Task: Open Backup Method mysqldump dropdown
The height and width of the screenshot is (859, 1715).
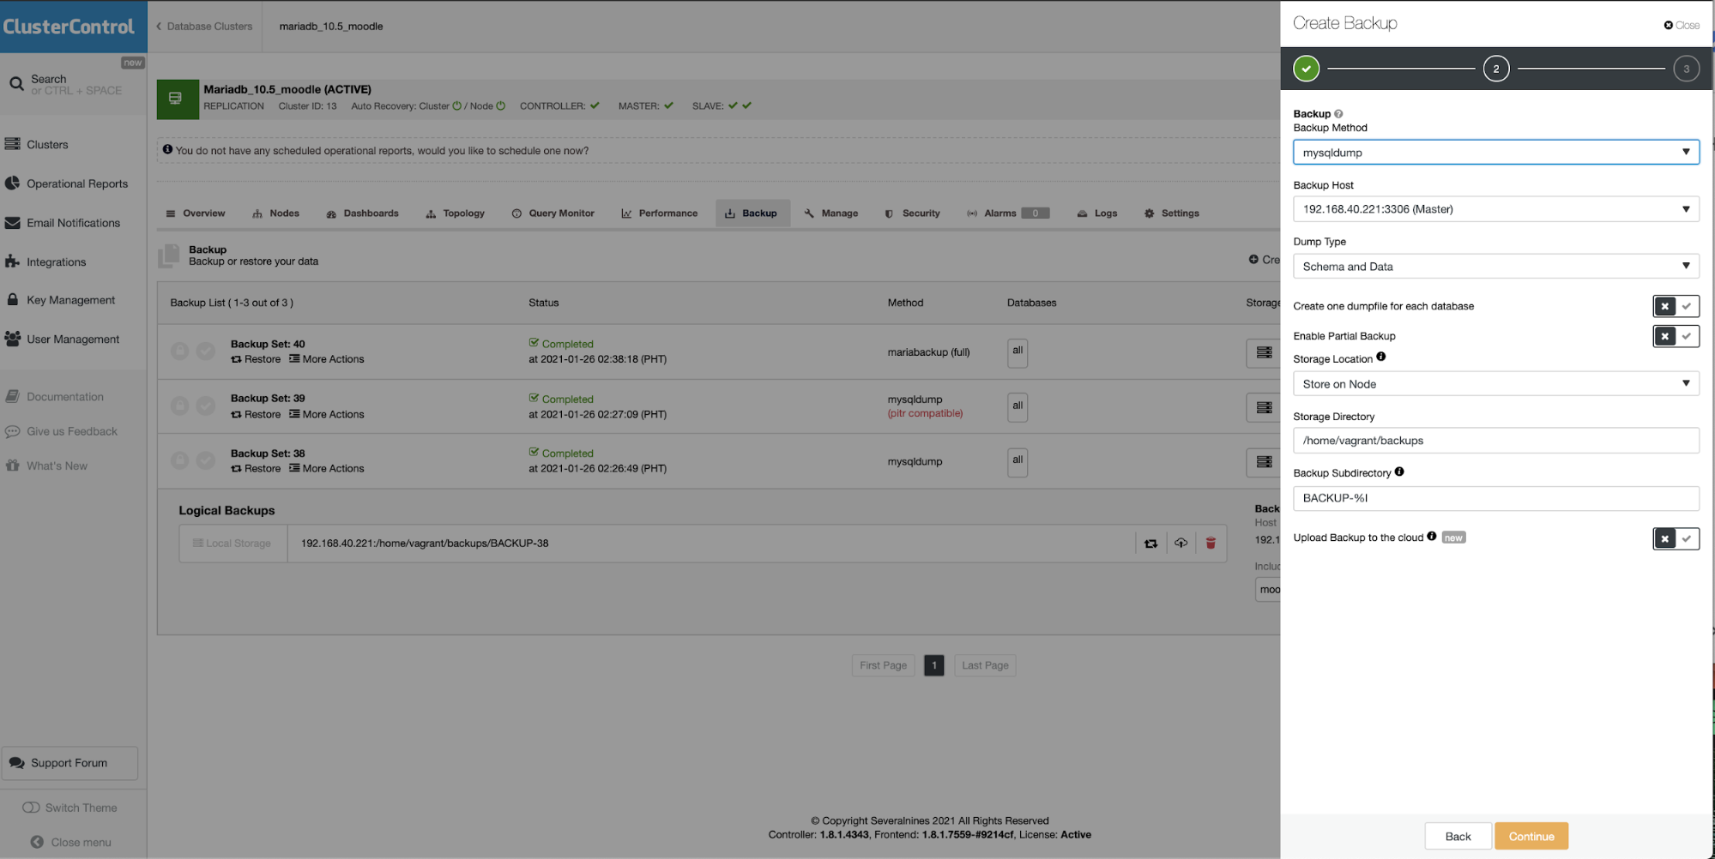Action: 1495,153
